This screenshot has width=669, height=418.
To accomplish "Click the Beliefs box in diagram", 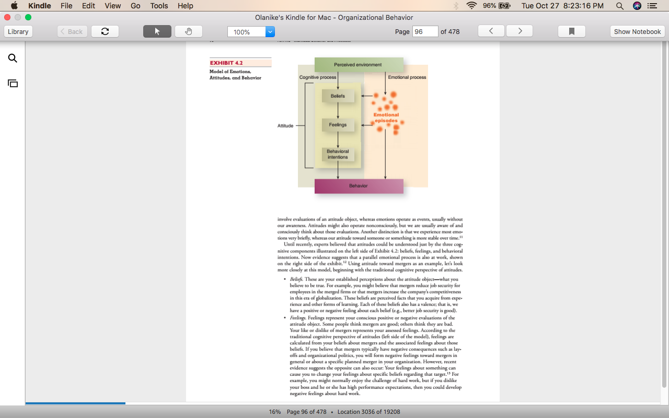I will (x=338, y=96).
